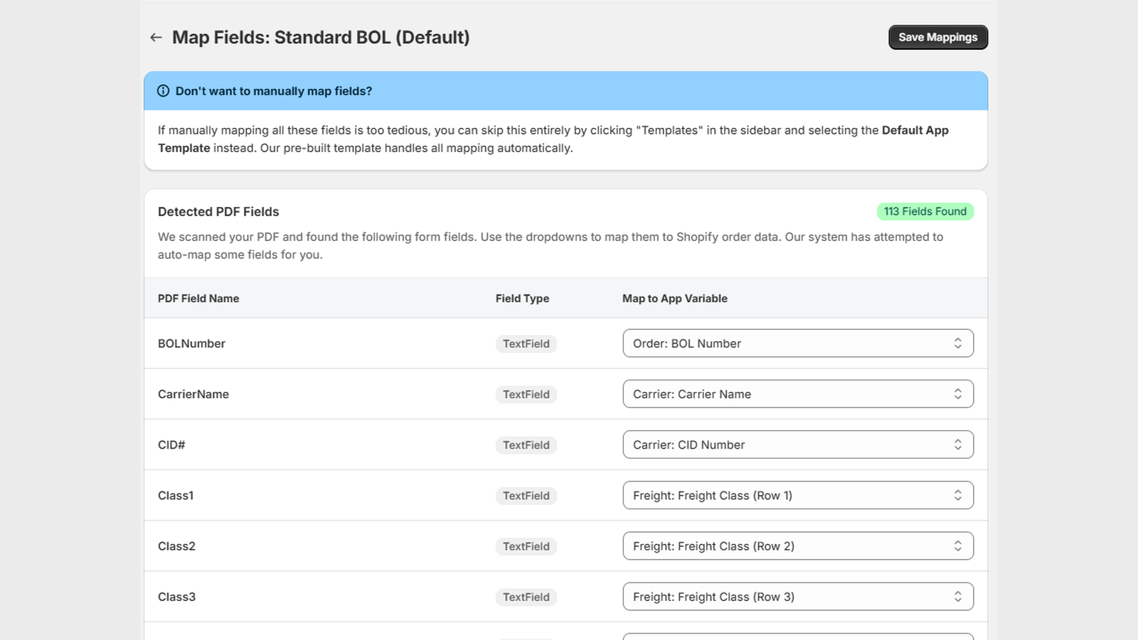Click the Class2 field name
This screenshot has height=640, width=1138.
(176, 546)
